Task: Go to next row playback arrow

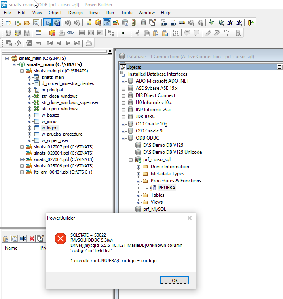Action: point(68,43)
